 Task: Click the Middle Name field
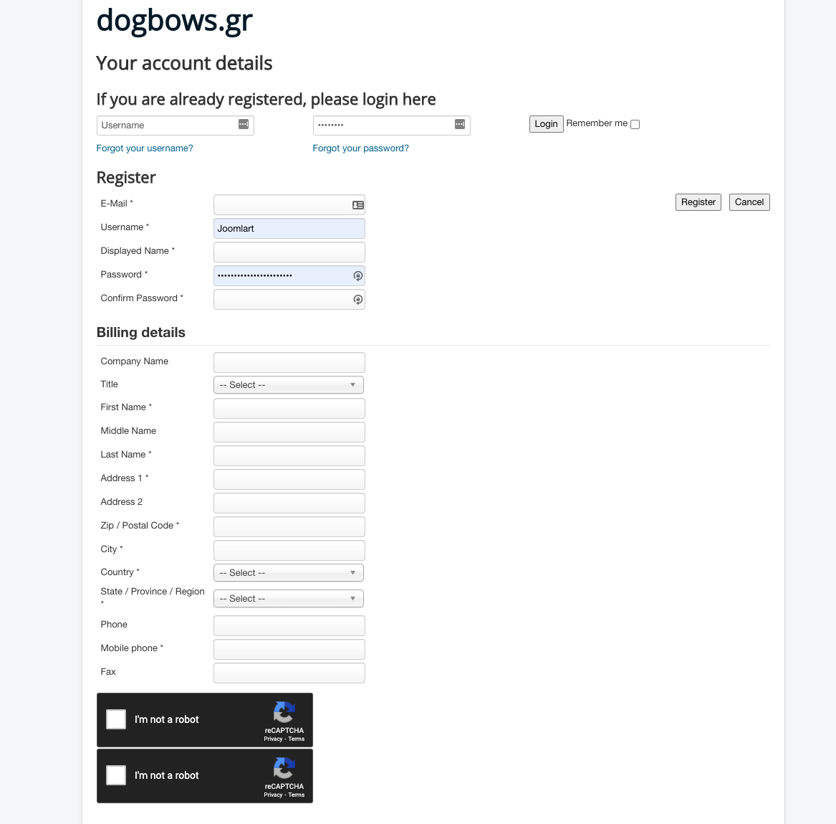coord(289,432)
